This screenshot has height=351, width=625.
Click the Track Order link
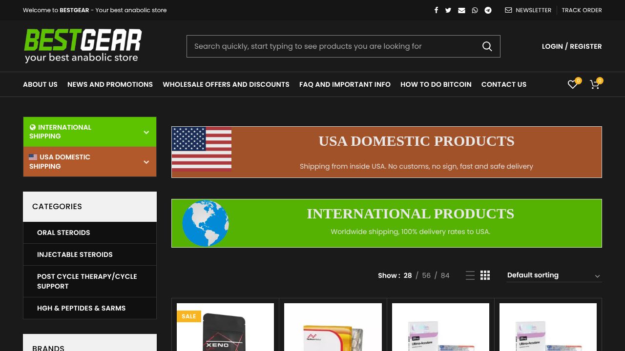(582, 10)
